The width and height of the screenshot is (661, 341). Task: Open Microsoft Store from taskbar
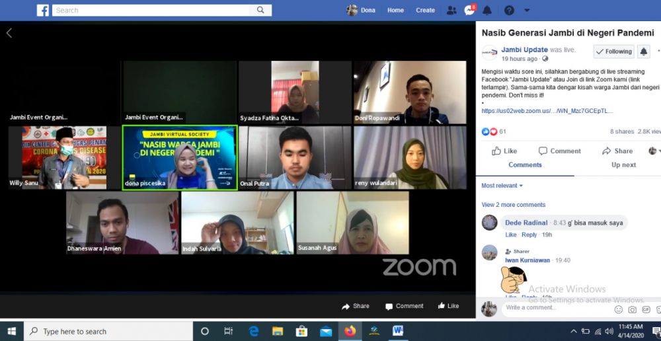pyautogui.click(x=301, y=331)
